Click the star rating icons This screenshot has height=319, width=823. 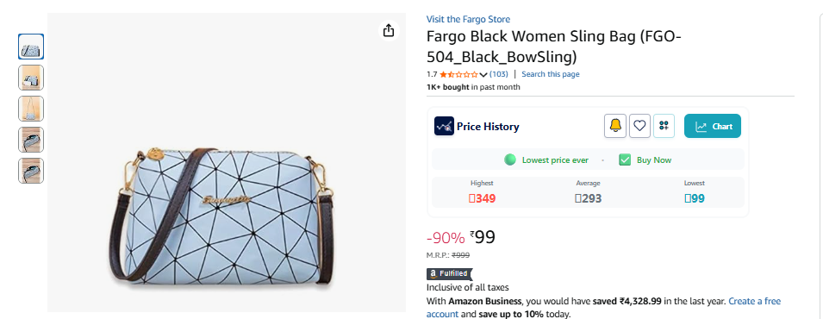click(458, 75)
